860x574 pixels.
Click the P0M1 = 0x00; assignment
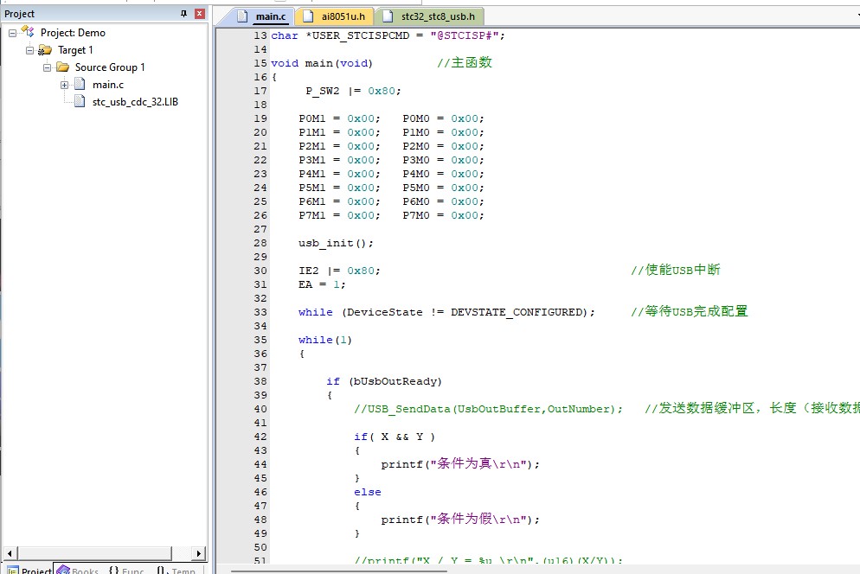coord(339,118)
